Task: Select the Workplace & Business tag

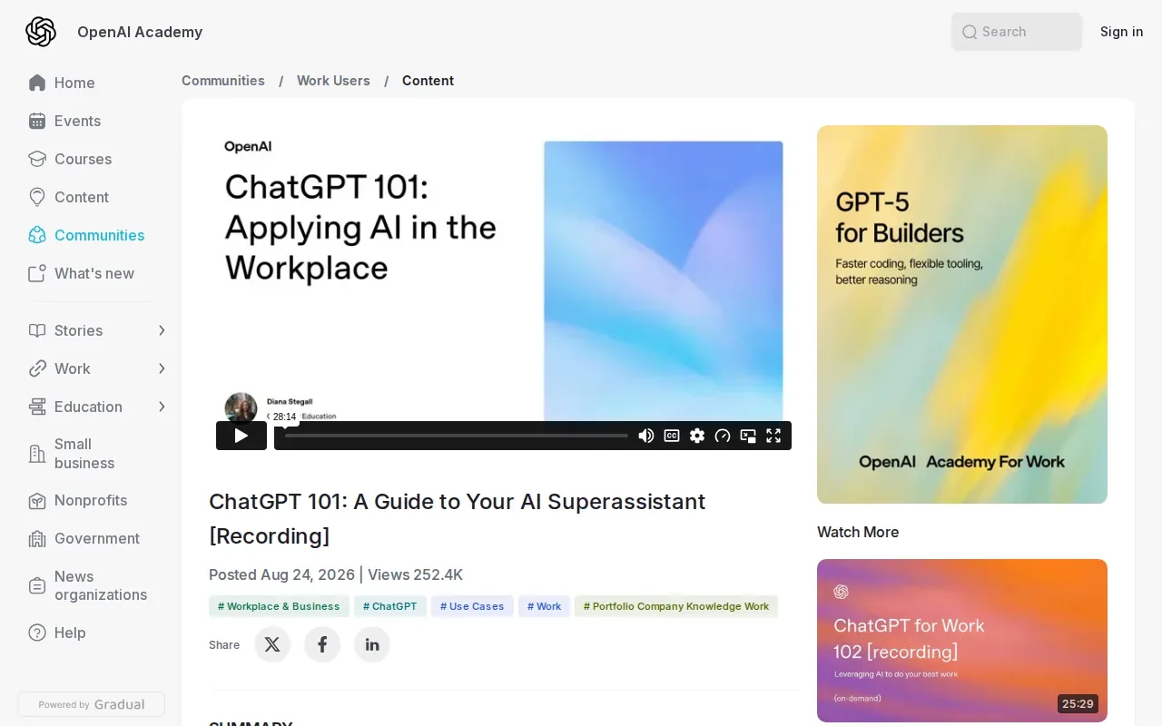Action: [279, 606]
